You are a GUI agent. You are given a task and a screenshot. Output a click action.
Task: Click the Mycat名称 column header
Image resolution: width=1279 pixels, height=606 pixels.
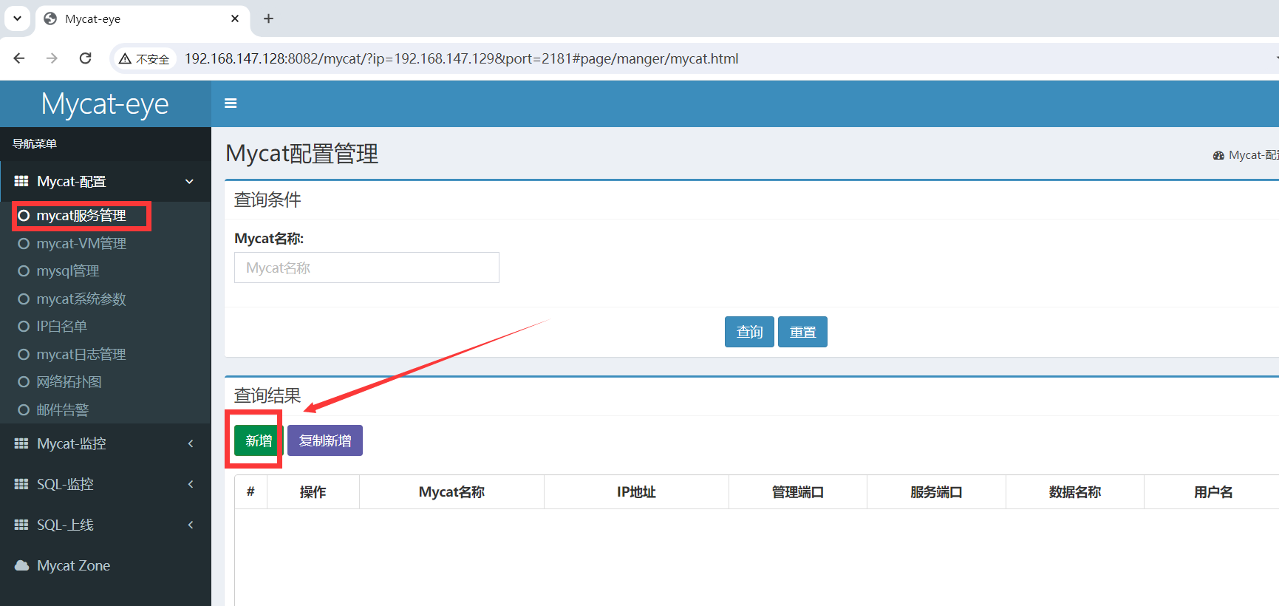point(451,492)
